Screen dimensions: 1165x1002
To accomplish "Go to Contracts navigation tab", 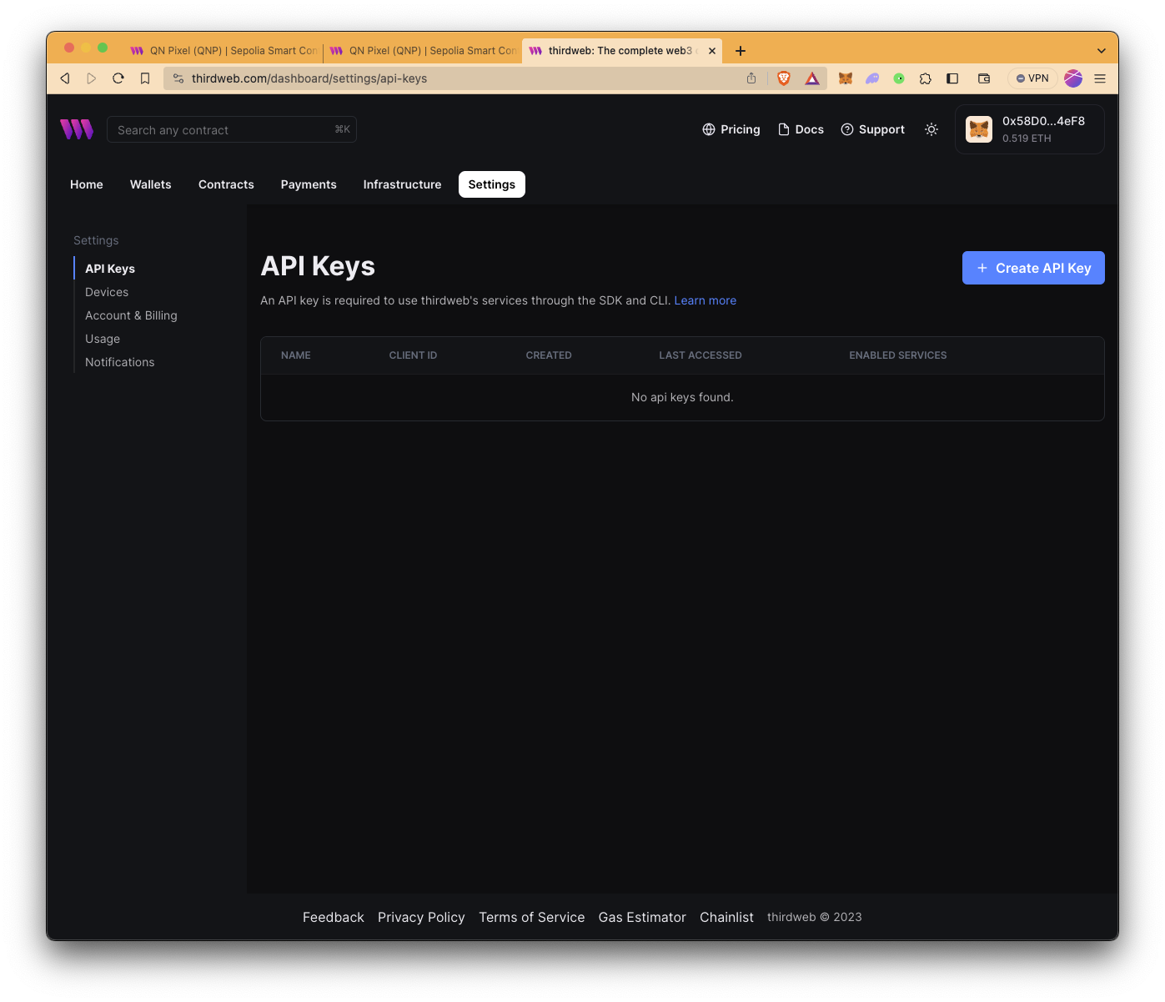I will click(226, 184).
